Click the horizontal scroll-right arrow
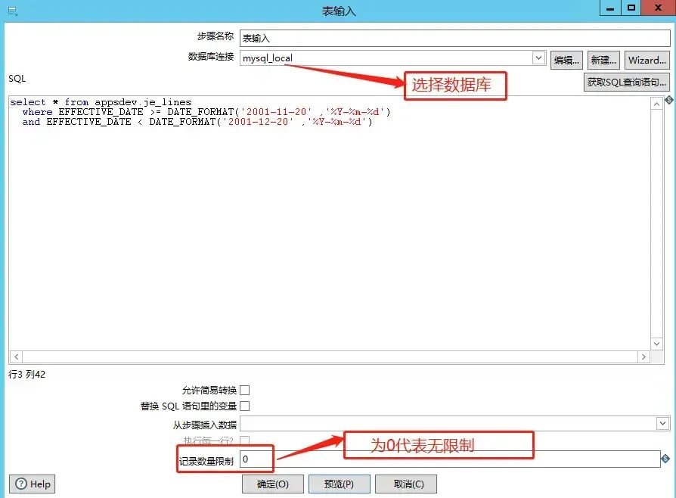The height and width of the screenshot is (498, 676). [x=643, y=357]
